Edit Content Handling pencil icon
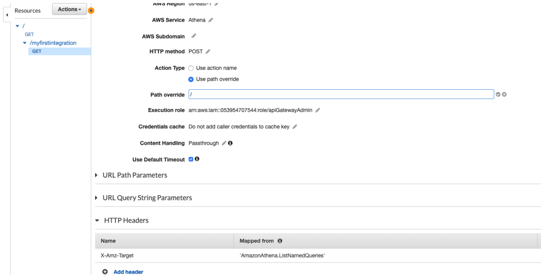 224,143
